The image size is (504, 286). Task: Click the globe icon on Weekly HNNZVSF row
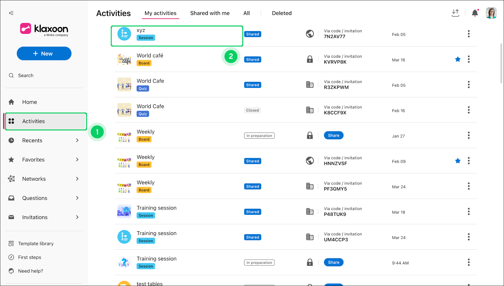[310, 161]
